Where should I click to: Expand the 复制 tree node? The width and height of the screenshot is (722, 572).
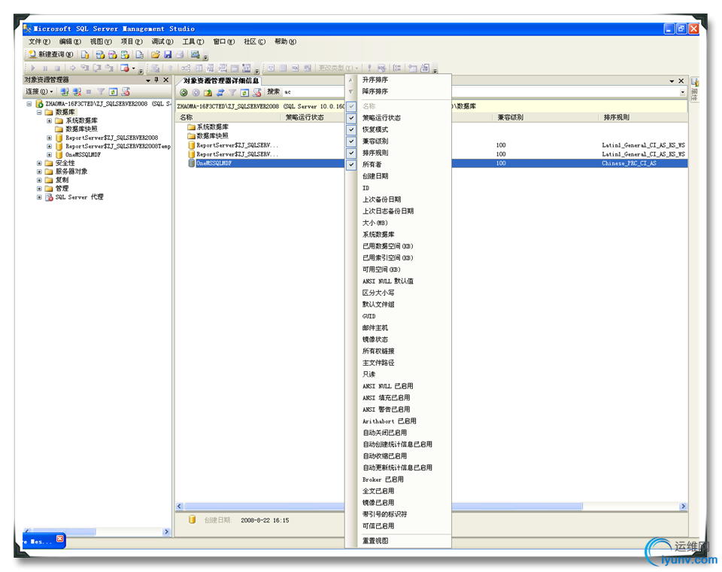(x=39, y=180)
